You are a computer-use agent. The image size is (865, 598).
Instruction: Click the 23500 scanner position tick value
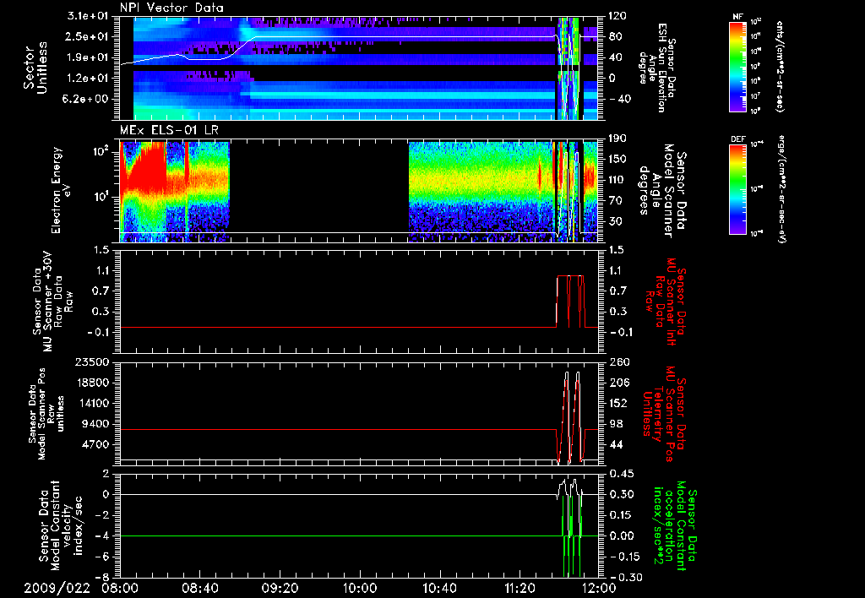coord(92,362)
